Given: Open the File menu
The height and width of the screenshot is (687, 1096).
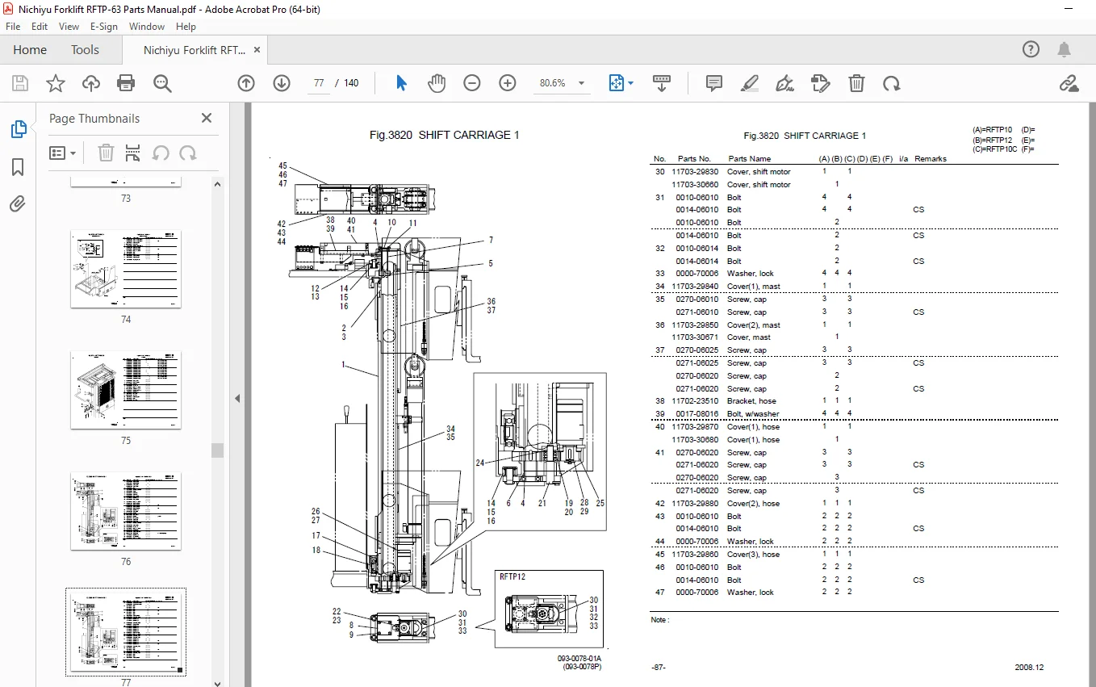Looking at the screenshot, I should (13, 27).
